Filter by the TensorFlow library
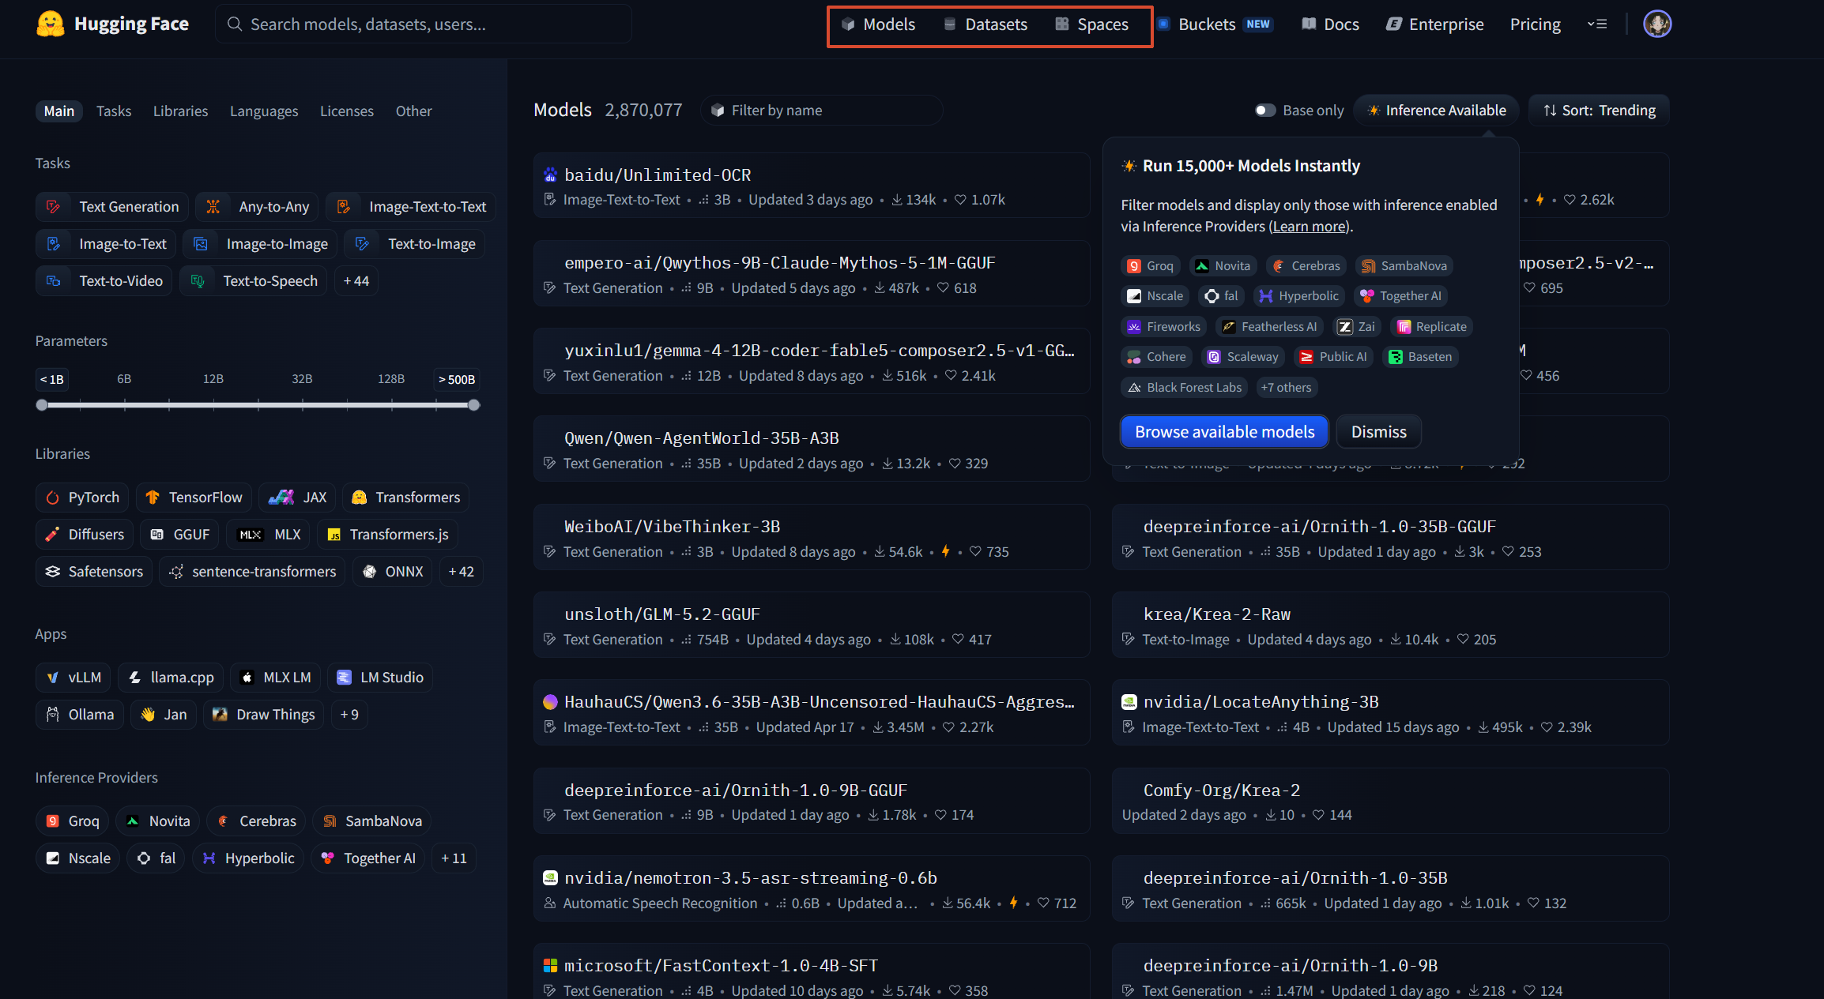The image size is (1824, 999). [x=194, y=498]
